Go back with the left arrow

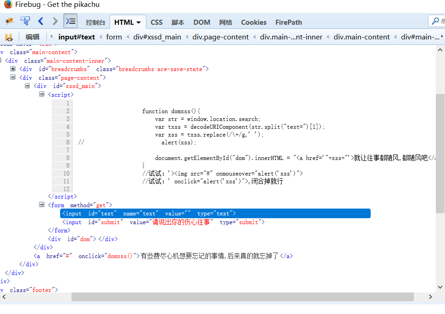tap(40, 21)
